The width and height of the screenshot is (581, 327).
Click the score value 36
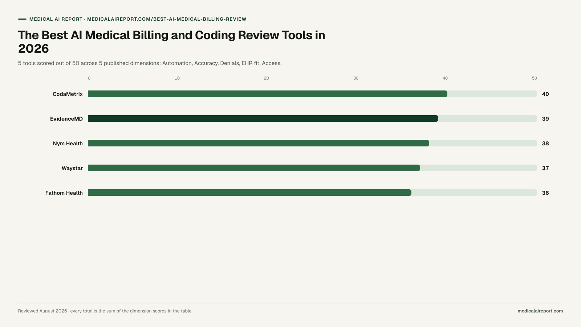click(x=545, y=193)
